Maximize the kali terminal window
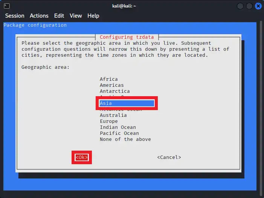The image size is (264, 198). click(x=249, y=6)
